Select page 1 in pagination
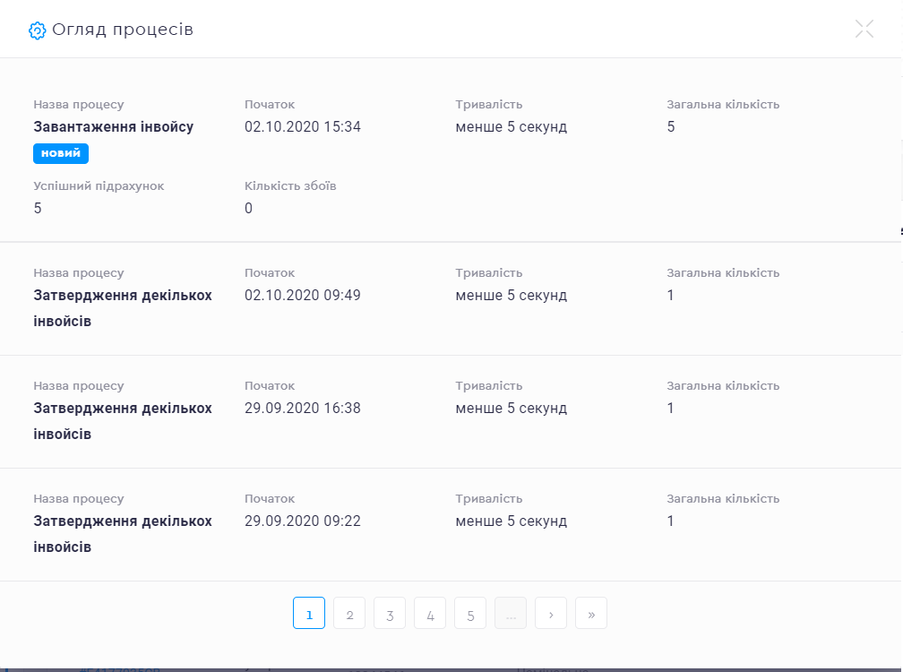The height and width of the screenshot is (672, 903). click(x=309, y=614)
